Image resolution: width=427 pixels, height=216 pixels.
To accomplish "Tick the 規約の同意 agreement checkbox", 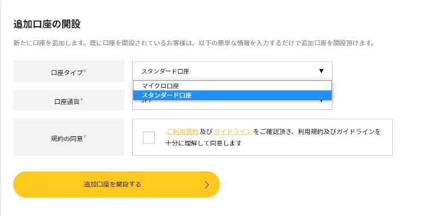I will coord(149,137).
